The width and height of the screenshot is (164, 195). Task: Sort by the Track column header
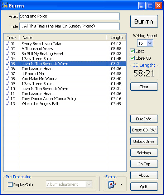11,37
